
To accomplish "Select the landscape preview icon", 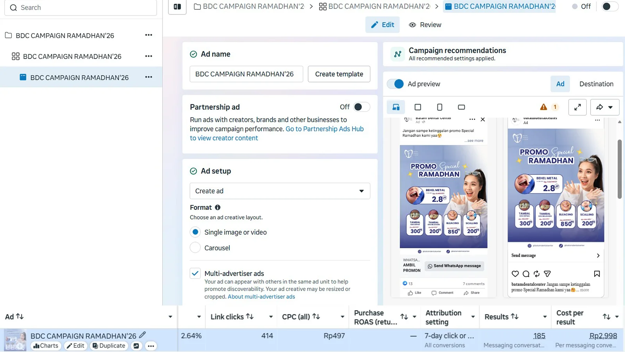I will pos(461,107).
